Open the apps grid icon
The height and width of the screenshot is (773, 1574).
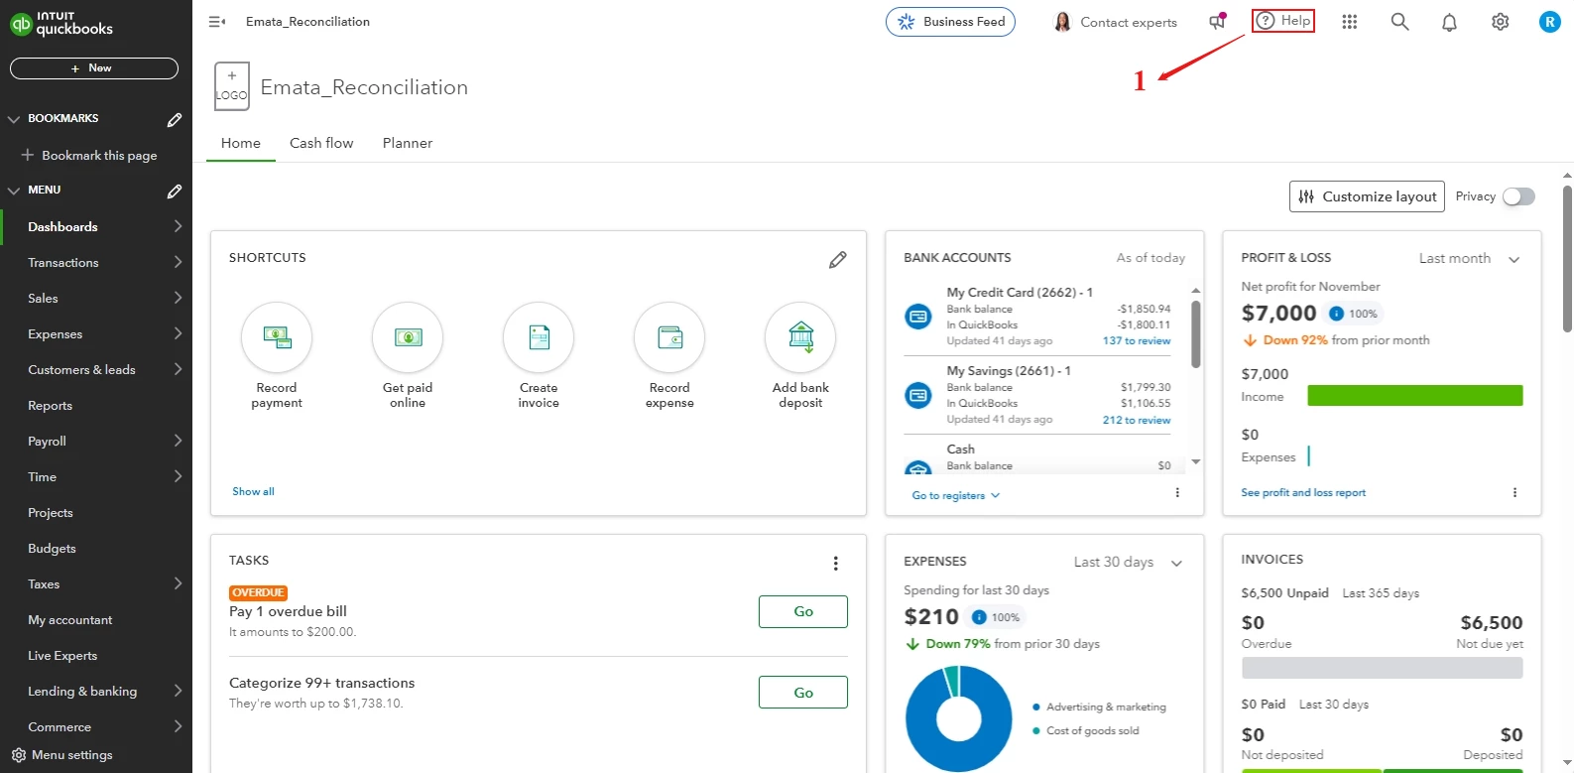tap(1349, 22)
